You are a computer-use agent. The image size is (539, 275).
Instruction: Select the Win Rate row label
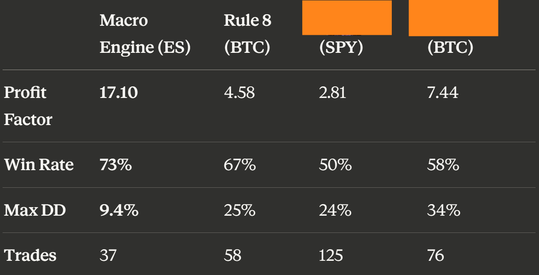[x=39, y=165]
